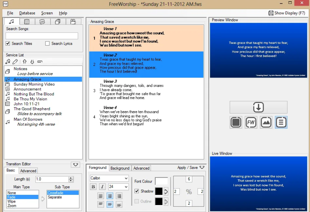This screenshot has width=310, height=212.
Task: Align text right horizontally
Action: (119, 196)
